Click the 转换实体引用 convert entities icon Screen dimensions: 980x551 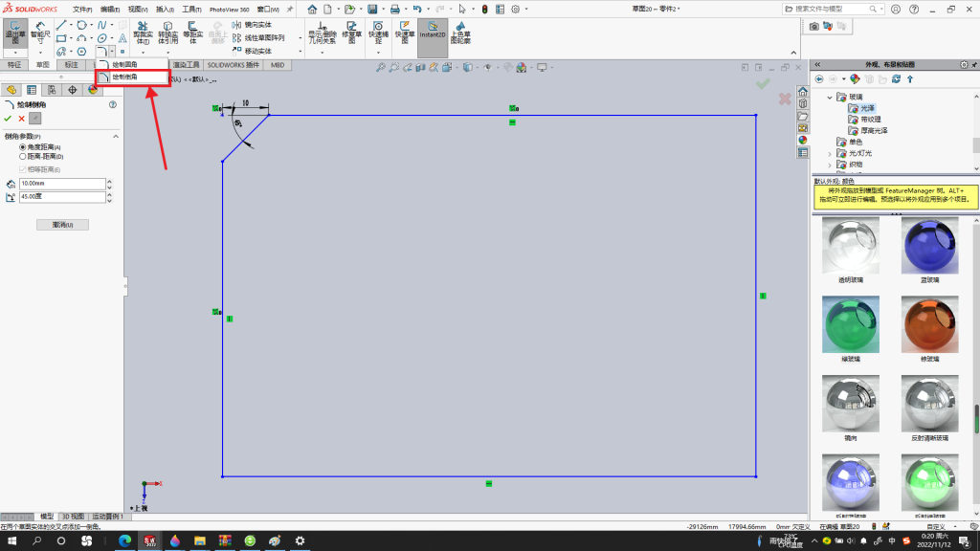(167, 33)
